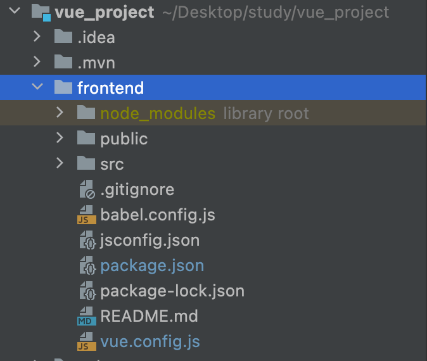Click the node_modules folder icon
Image resolution: width=427 pixels, height=361 pixels.
[86, 113]
